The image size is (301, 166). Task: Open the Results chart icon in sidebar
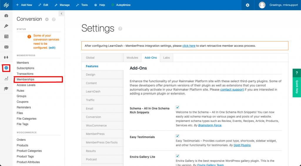[6, 78]
